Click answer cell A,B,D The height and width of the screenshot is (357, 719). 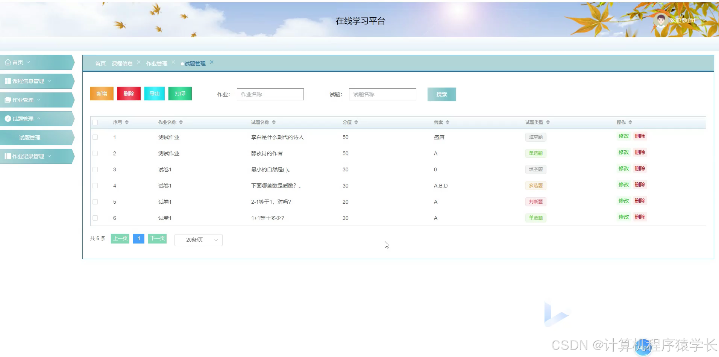tap(441, 186)
